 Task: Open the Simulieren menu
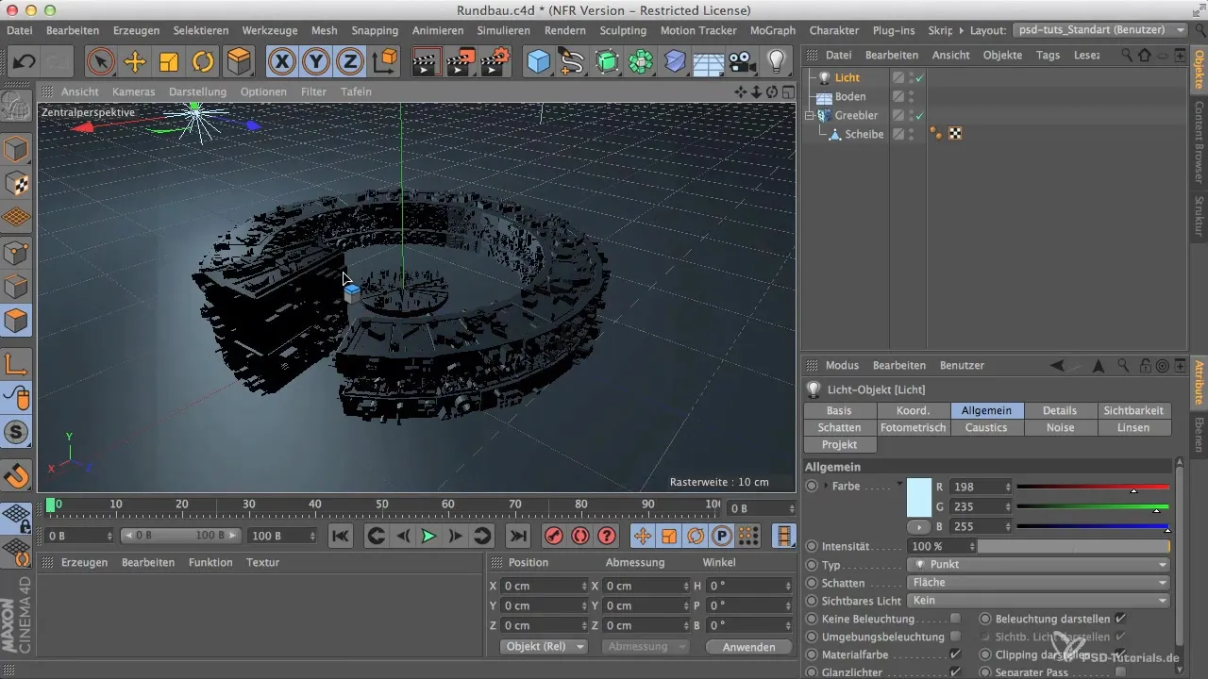click(503, 30)
